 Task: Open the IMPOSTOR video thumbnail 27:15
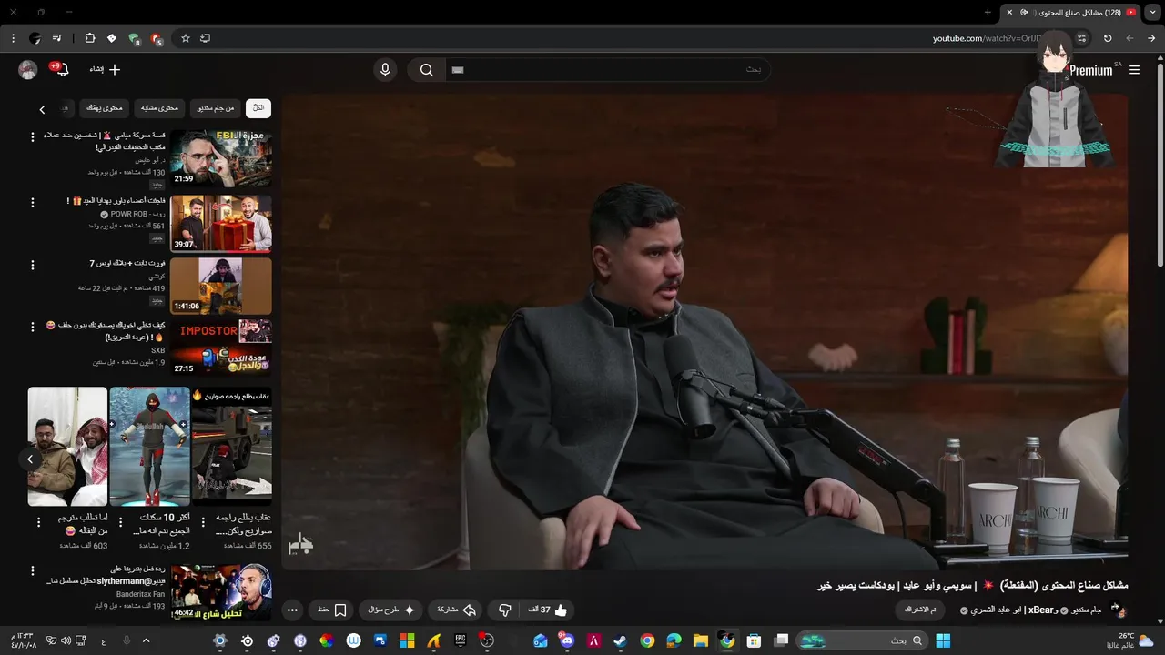click(x=221, y=347)
